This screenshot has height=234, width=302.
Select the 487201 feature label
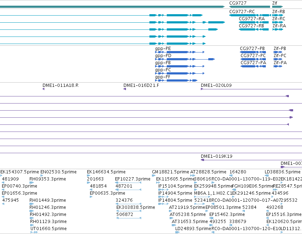[124, 186]
